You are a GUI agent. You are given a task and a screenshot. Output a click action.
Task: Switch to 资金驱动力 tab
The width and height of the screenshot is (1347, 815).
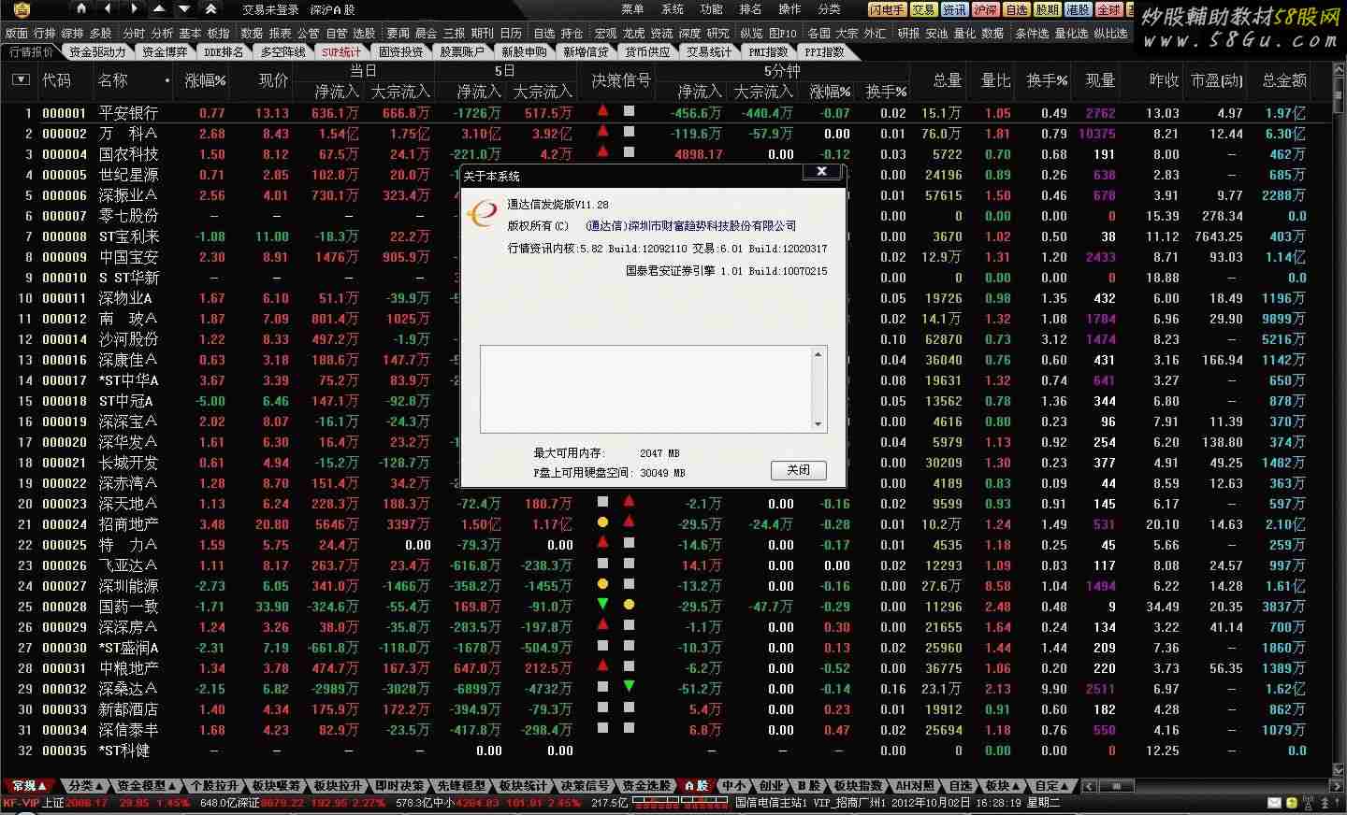point(97,52)
